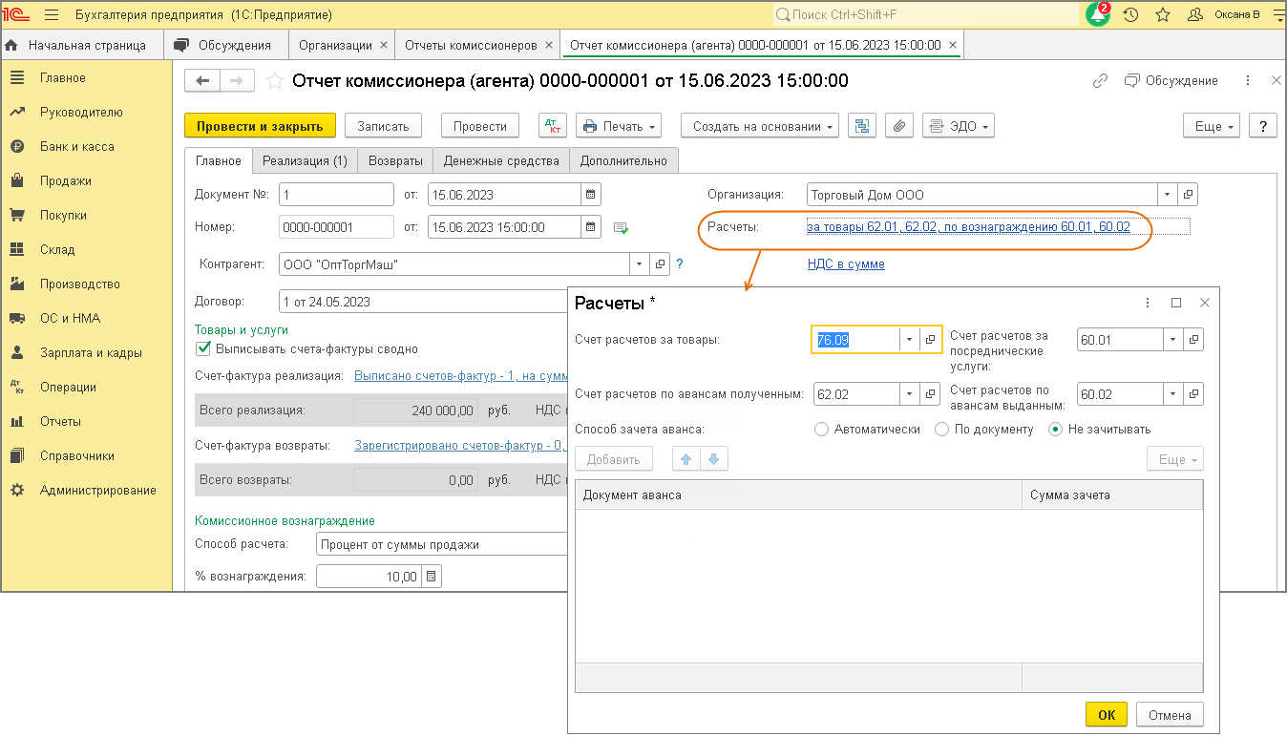This screenshot has height=737, width=1287.
Task: Show Дт/Кт accounting entries
Action: 553,126
